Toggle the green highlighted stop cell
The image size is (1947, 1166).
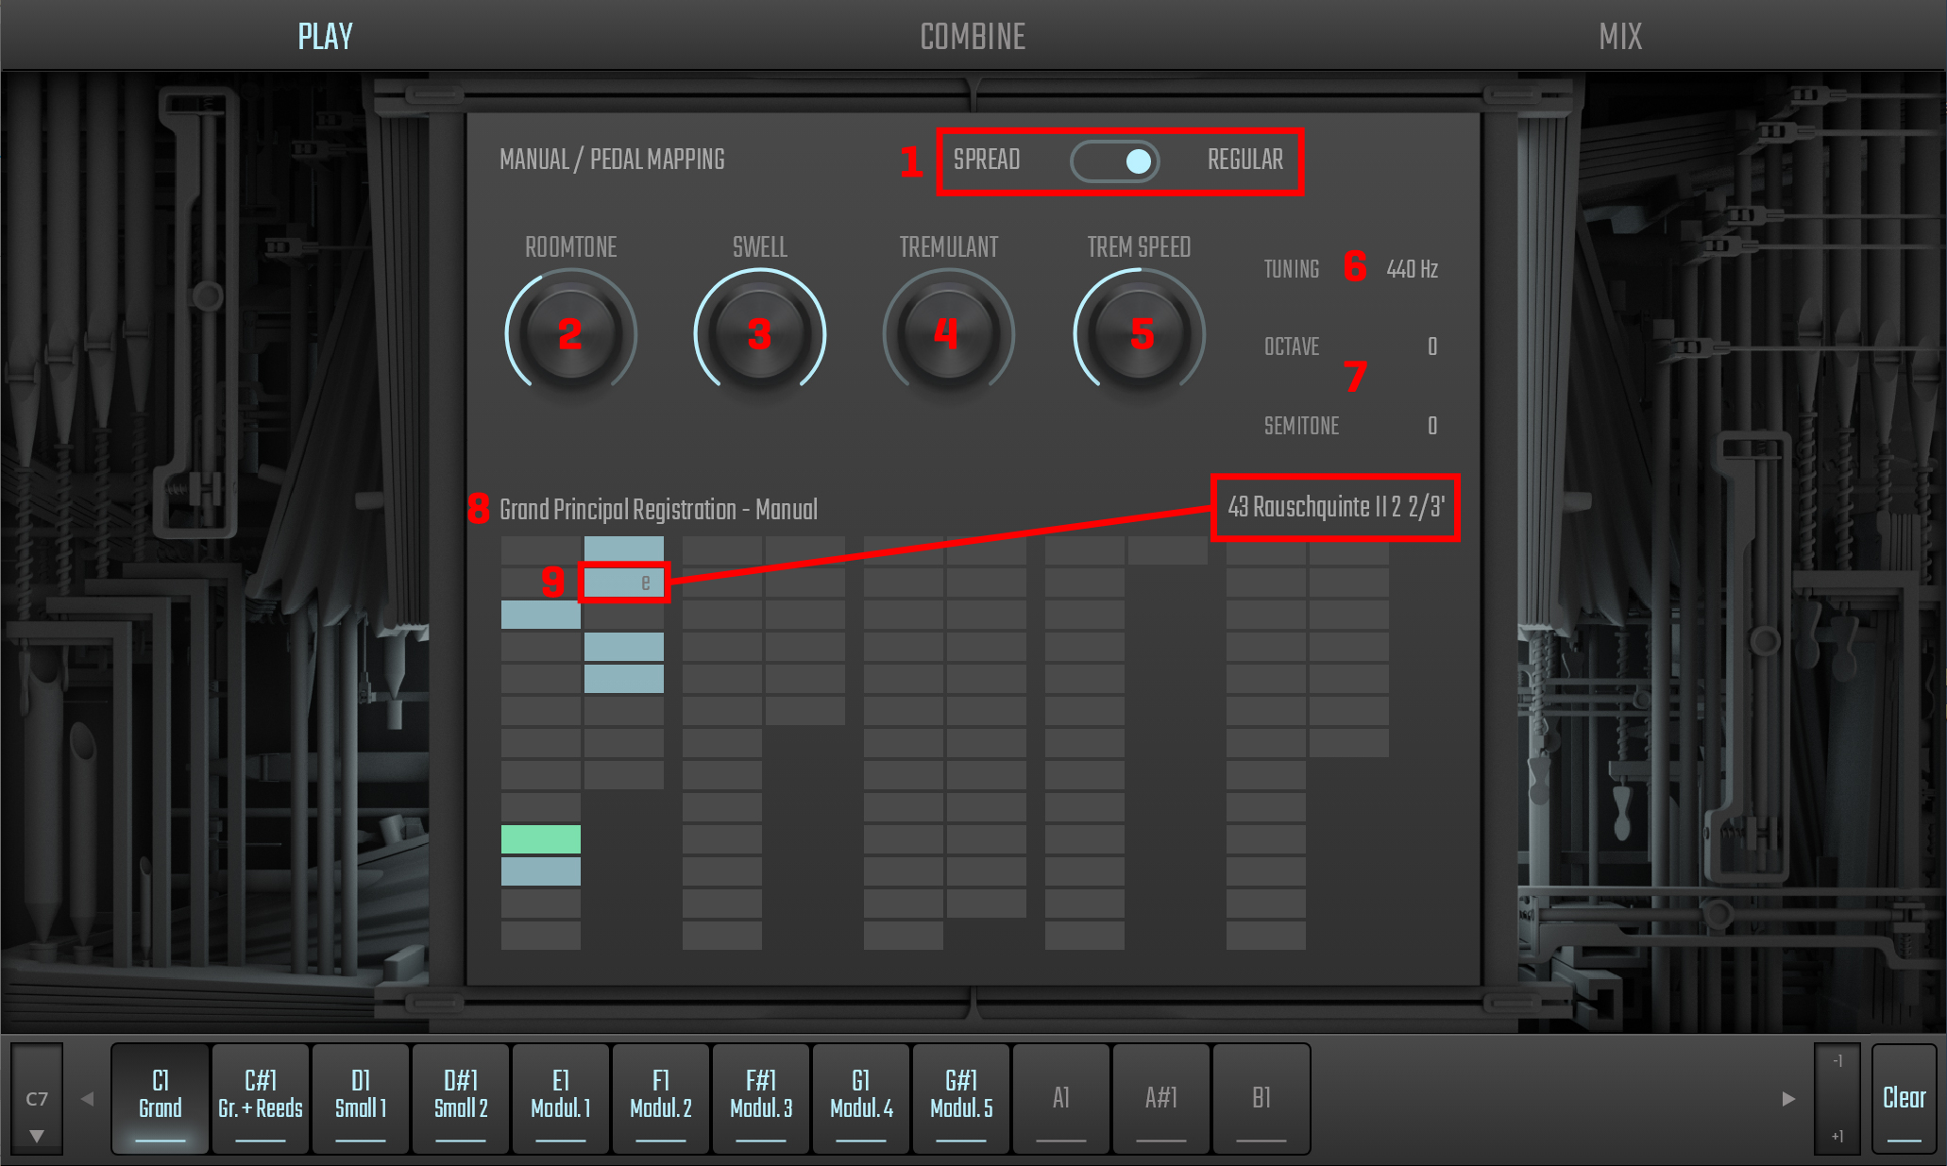(x=540, y=838)
